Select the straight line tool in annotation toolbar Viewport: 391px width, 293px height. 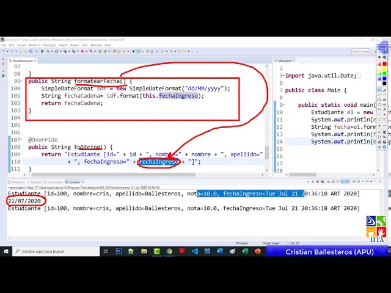(379, 95)
